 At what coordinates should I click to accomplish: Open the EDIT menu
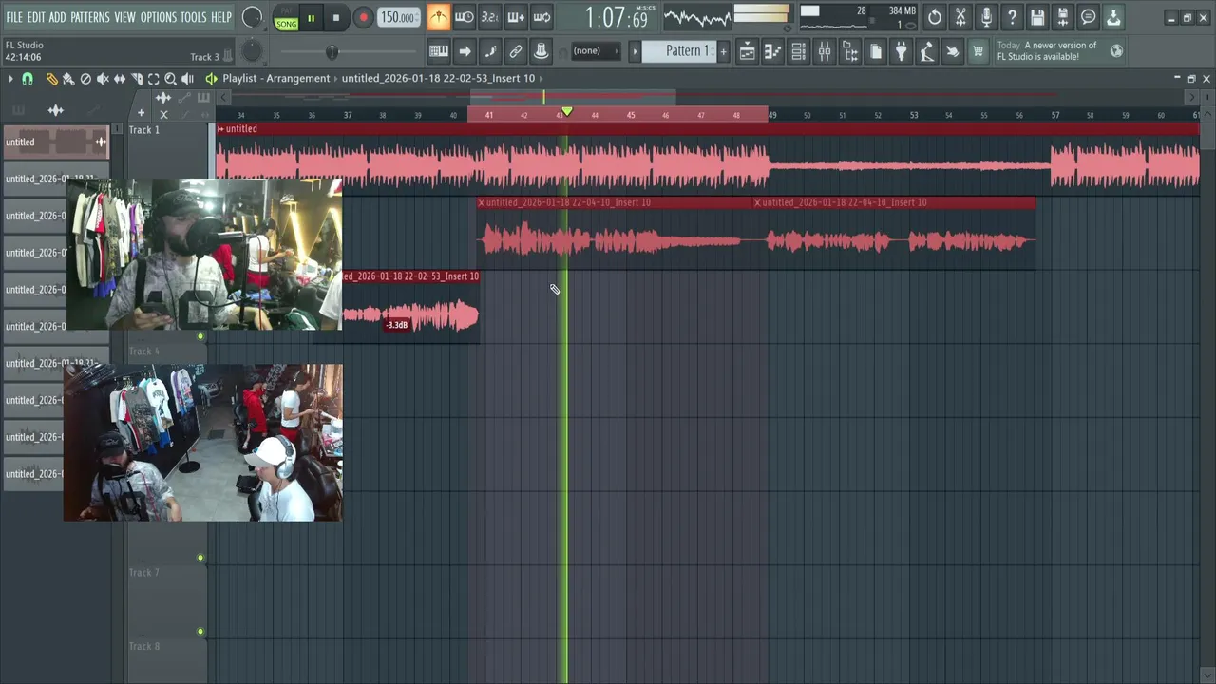pos(36,17)
